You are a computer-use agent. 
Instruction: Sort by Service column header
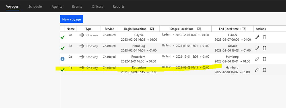(x=109, y=29)
